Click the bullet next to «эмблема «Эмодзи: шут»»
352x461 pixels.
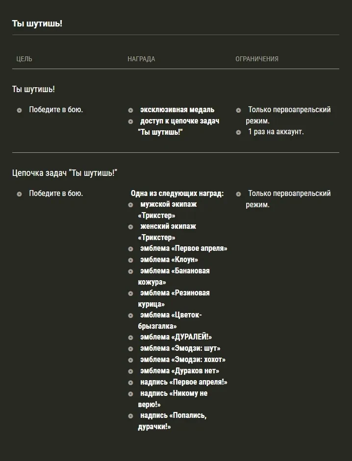point(130,349)
